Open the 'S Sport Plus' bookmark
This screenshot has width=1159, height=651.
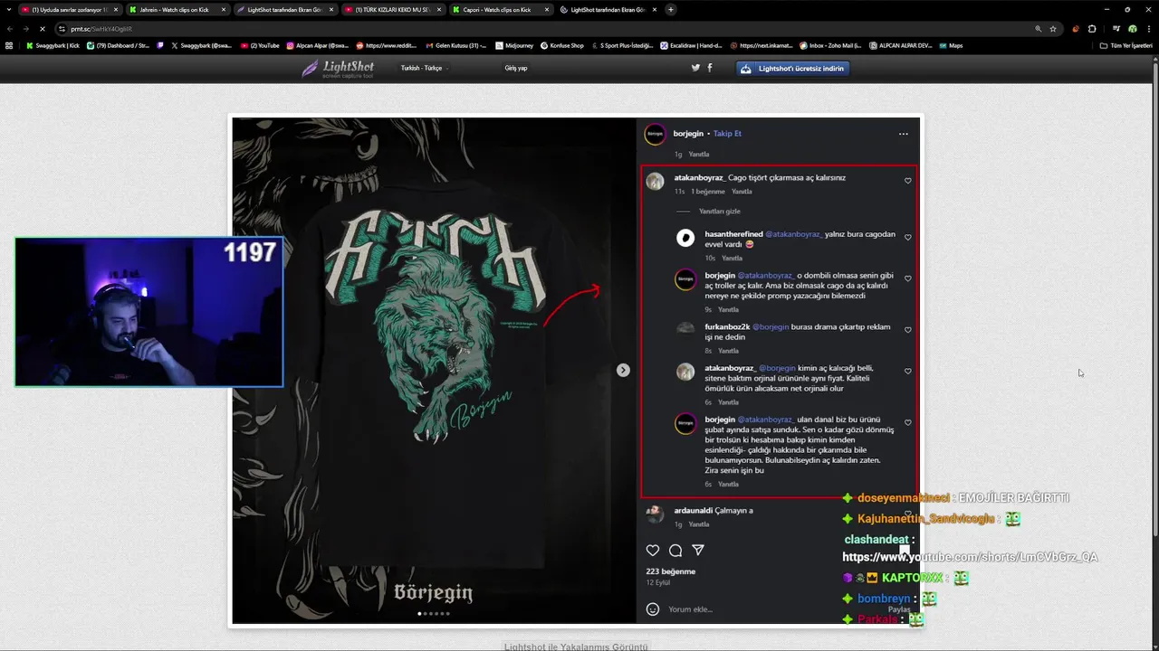pos(622,45)
